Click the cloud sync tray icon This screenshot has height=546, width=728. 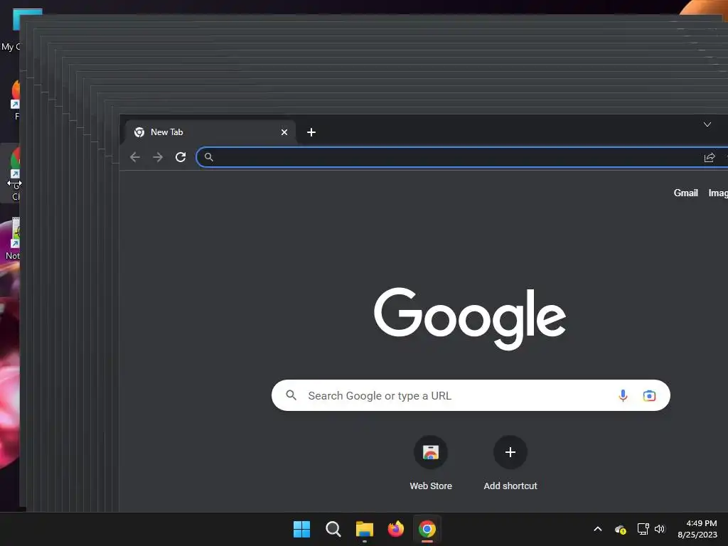pyautogui.click(x=620, y=529)
